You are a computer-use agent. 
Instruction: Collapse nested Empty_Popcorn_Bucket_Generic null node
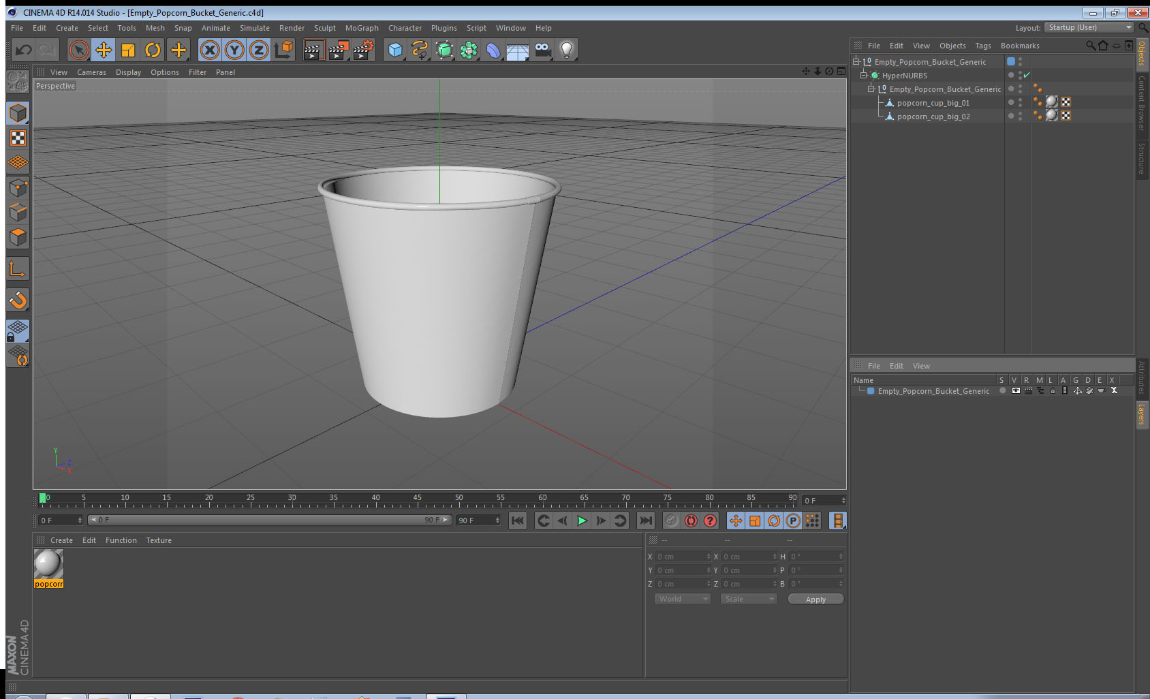click(x=871, y=89)
